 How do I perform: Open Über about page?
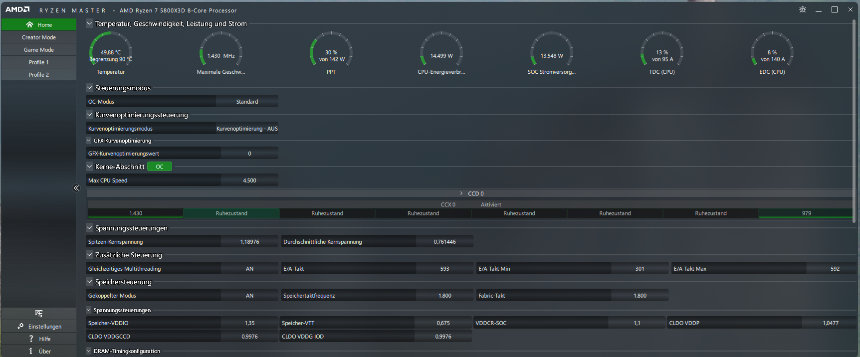coord(39,351)
